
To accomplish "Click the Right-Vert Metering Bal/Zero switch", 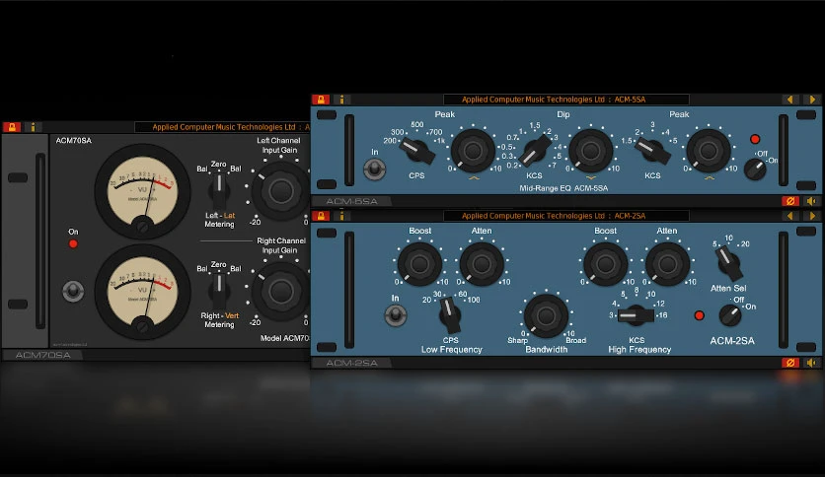I will coord(219,291).
